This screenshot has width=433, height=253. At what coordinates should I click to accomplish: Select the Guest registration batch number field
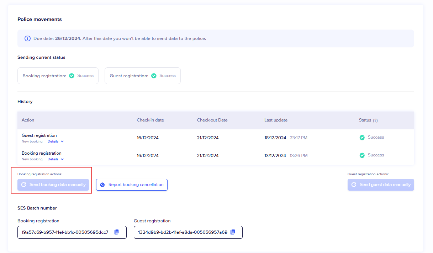pyautogui.click(x=182, y=232)
